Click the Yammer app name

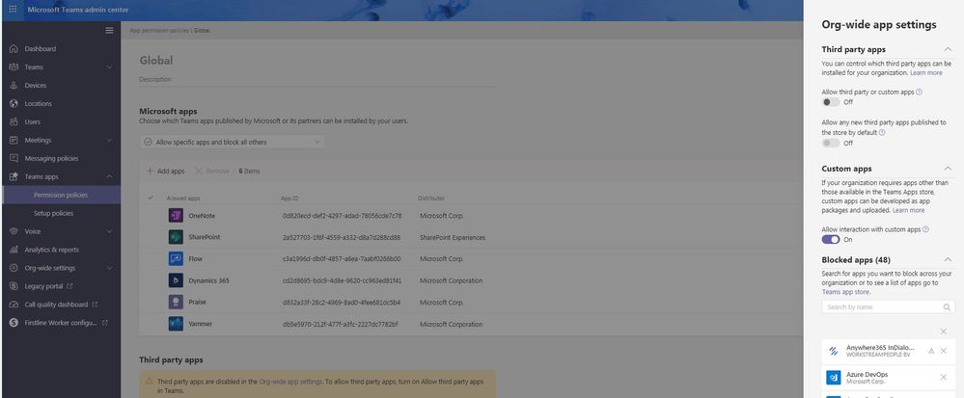point(201,324)
